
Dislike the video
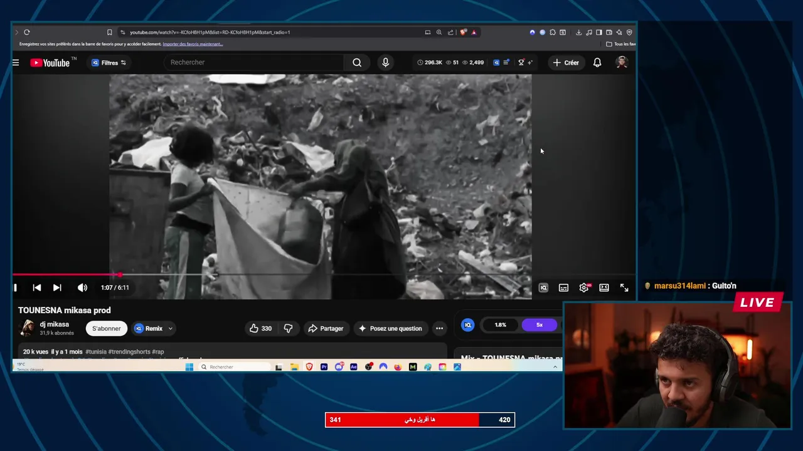[288, 328]
